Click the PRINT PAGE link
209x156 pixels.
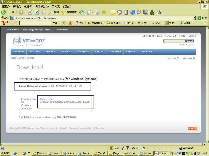tap(189, 58)
